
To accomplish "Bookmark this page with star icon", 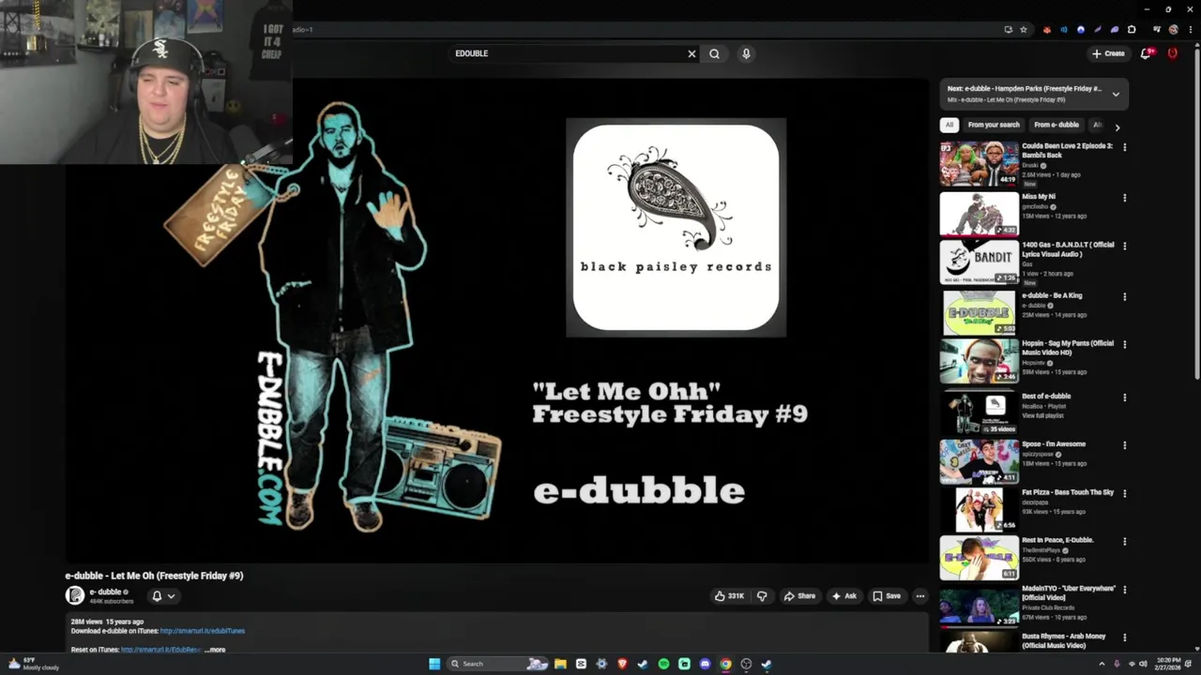I will pyautogui.click(x=1024, y=29).
